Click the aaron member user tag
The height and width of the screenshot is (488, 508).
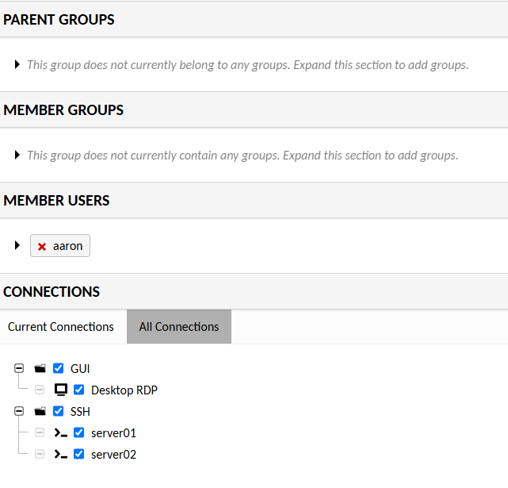pos(67,246)
